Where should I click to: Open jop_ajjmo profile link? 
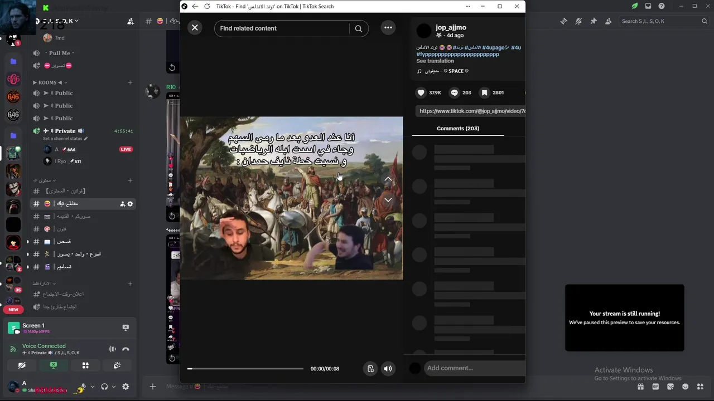tap(451, 27)
